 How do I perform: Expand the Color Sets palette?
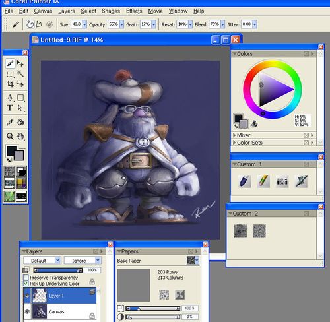[234, 143]
